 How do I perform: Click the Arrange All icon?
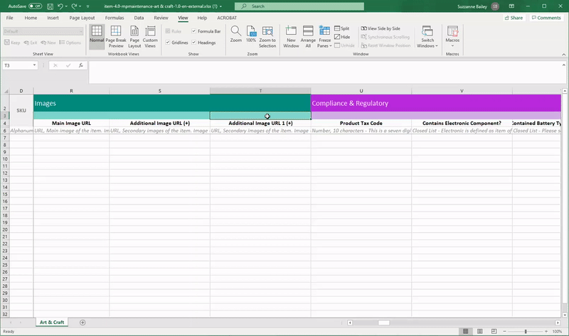coord(308,37)
